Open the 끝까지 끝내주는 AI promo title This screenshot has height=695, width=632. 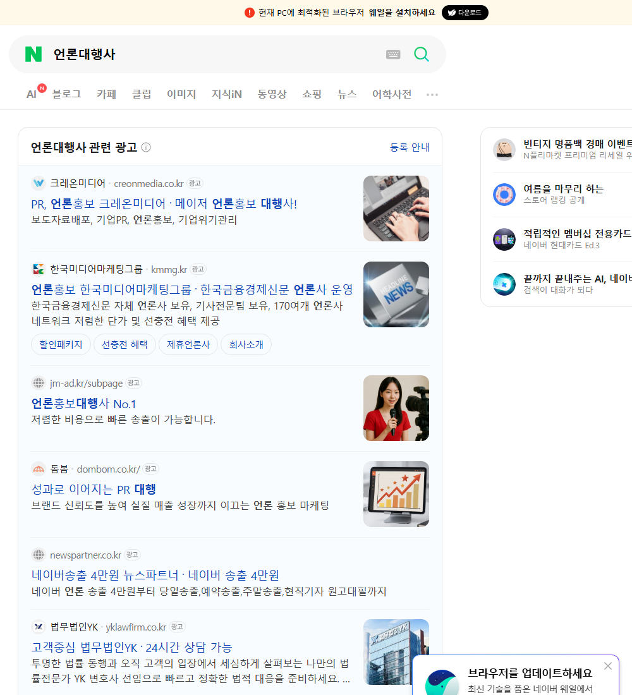coord(578,279)
